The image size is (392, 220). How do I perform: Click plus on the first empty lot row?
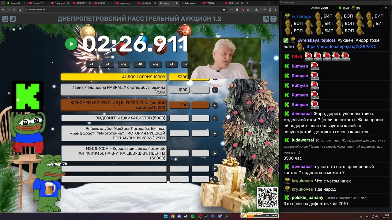(x=215, y=169)
